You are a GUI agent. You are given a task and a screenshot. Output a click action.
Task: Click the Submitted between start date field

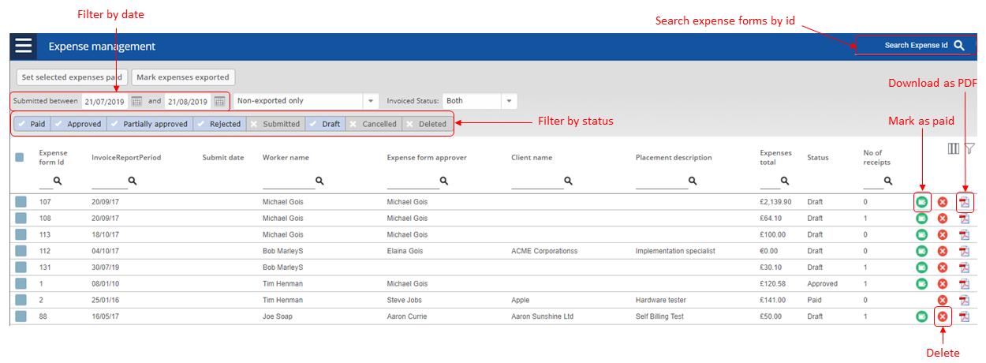105,101
